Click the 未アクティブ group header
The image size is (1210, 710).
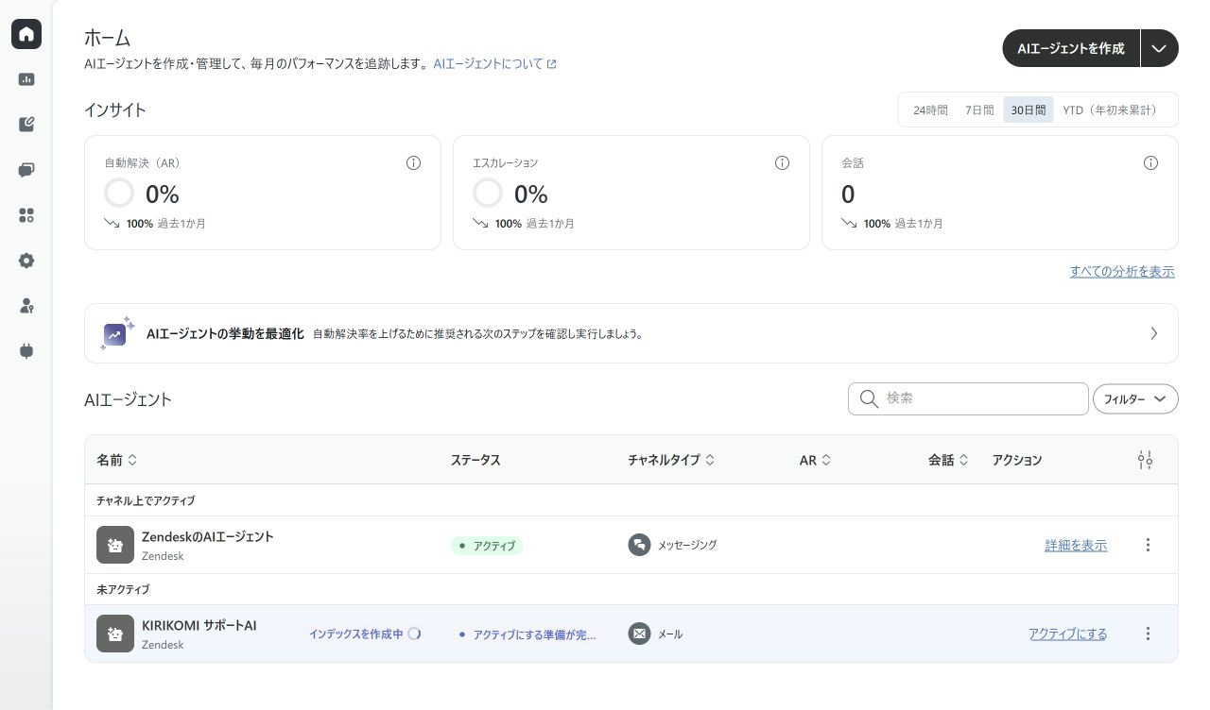(123, 589)
